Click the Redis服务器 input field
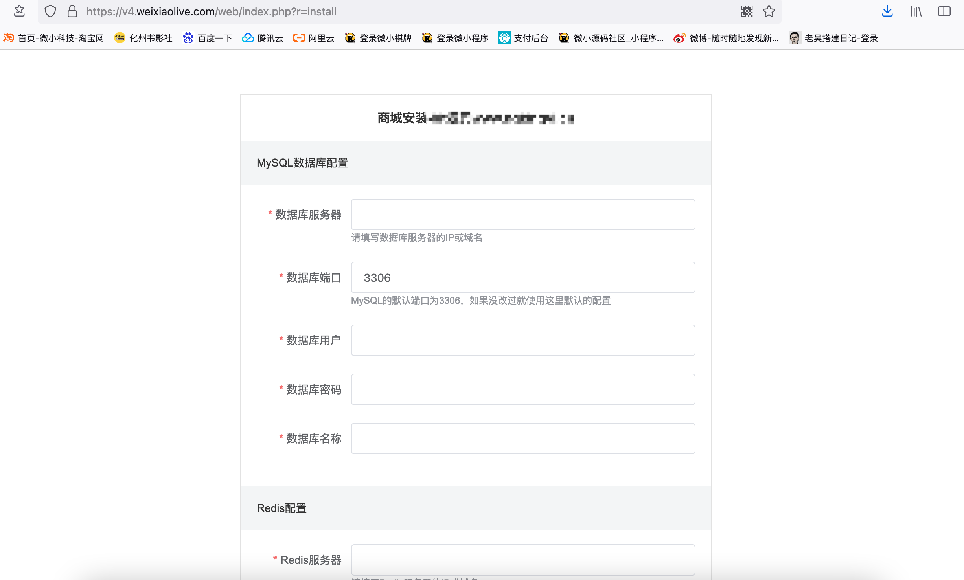The image size is (964, 580). click(x=523, y=560)
